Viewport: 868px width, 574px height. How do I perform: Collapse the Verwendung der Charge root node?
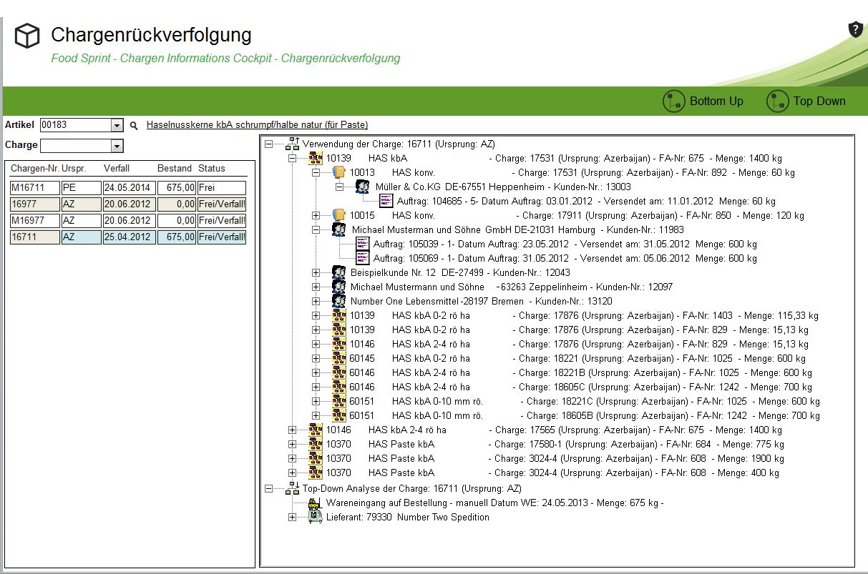tap(269, 144)
